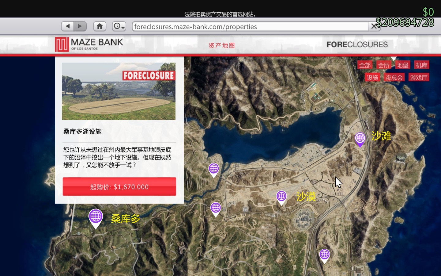The width and height of the screenshot is (441, 276).
Task: Select the facility marker on the lake's west shore
Action: (x=213, y=170)
